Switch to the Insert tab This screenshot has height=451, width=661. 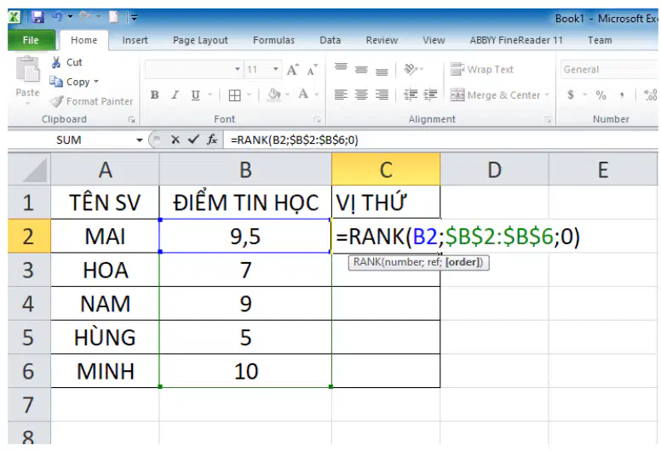pyautogui.click(x=135, y=40)
